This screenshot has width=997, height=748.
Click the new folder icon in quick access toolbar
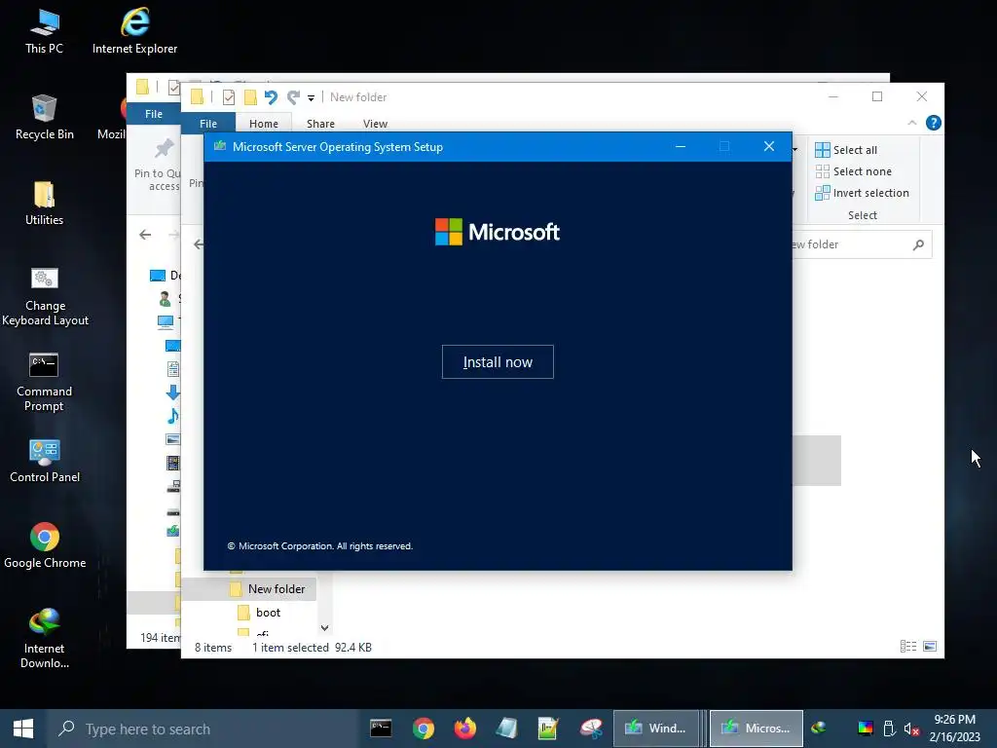[x=250, y=97]
